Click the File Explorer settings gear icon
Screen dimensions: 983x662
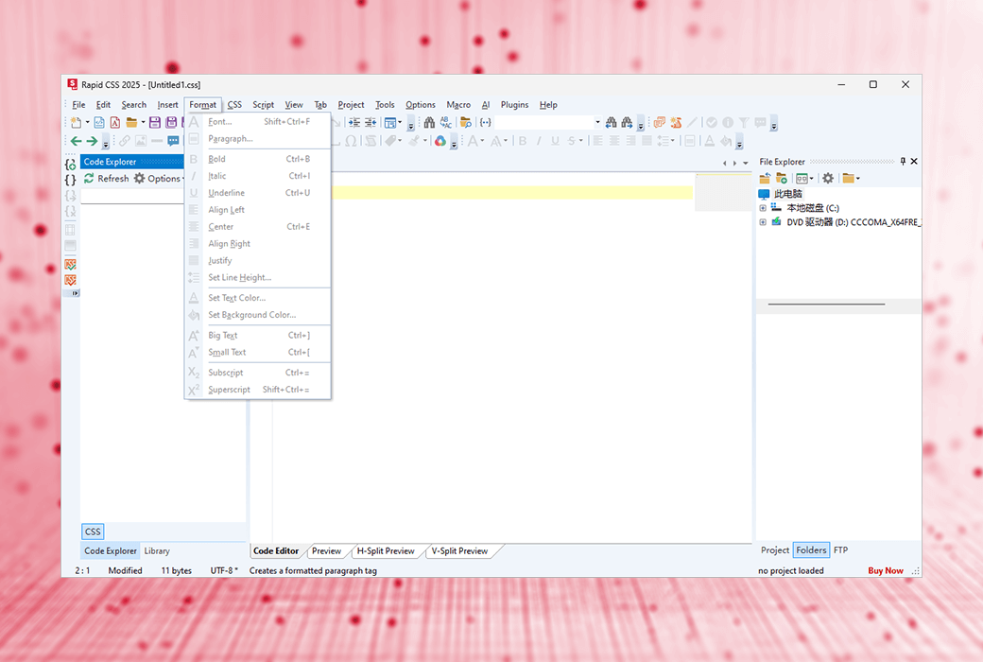828,178
